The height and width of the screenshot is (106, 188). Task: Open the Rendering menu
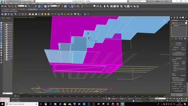(x=58, y=4)
